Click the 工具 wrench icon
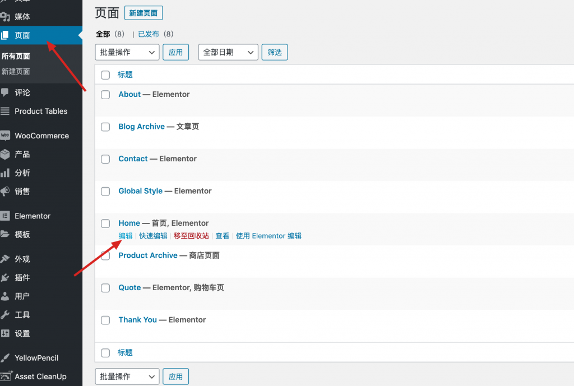 tap(6, 314)
